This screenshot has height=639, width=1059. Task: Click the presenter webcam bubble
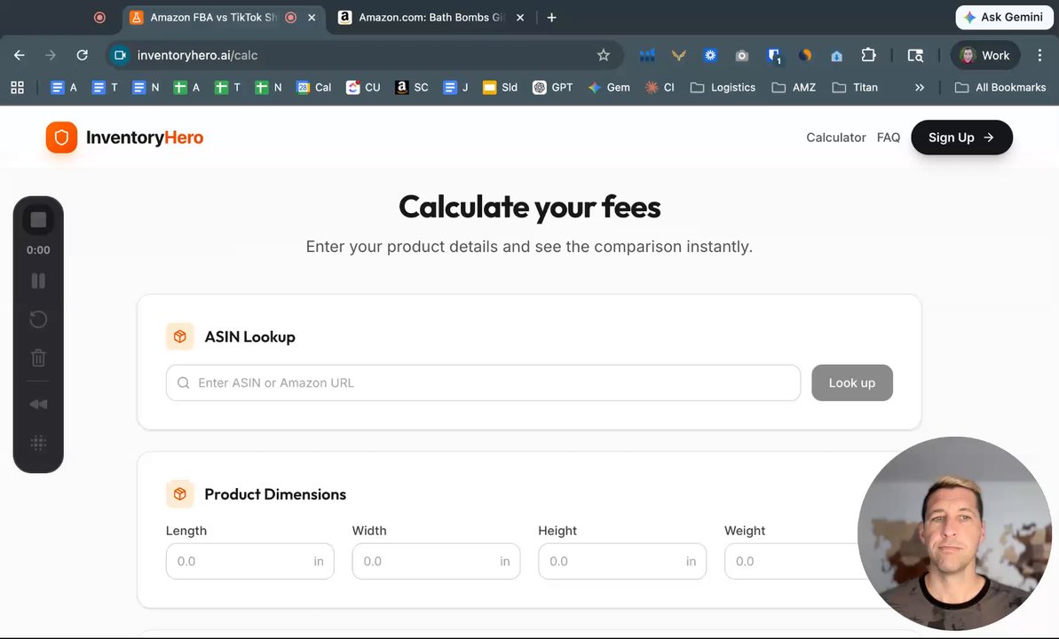point(954,533)
